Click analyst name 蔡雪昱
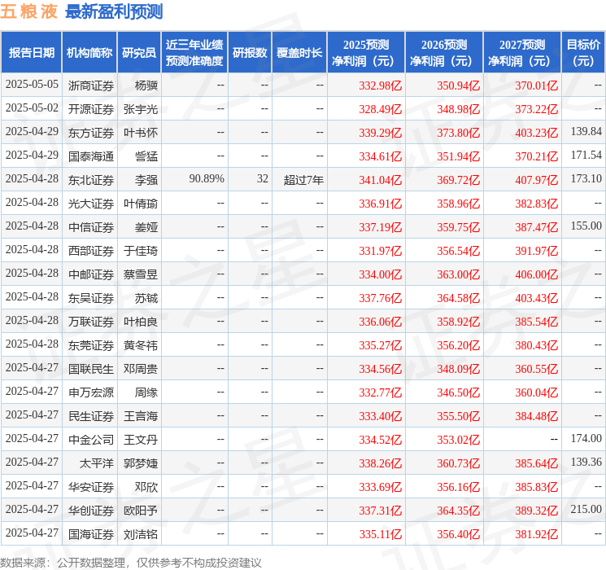Viewport: 606px width, 570px height. [141, 274]
